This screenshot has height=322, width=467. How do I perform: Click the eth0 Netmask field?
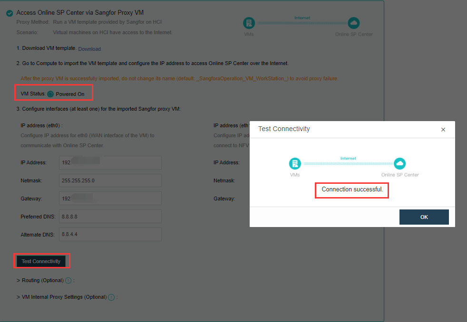pos(110,180)
